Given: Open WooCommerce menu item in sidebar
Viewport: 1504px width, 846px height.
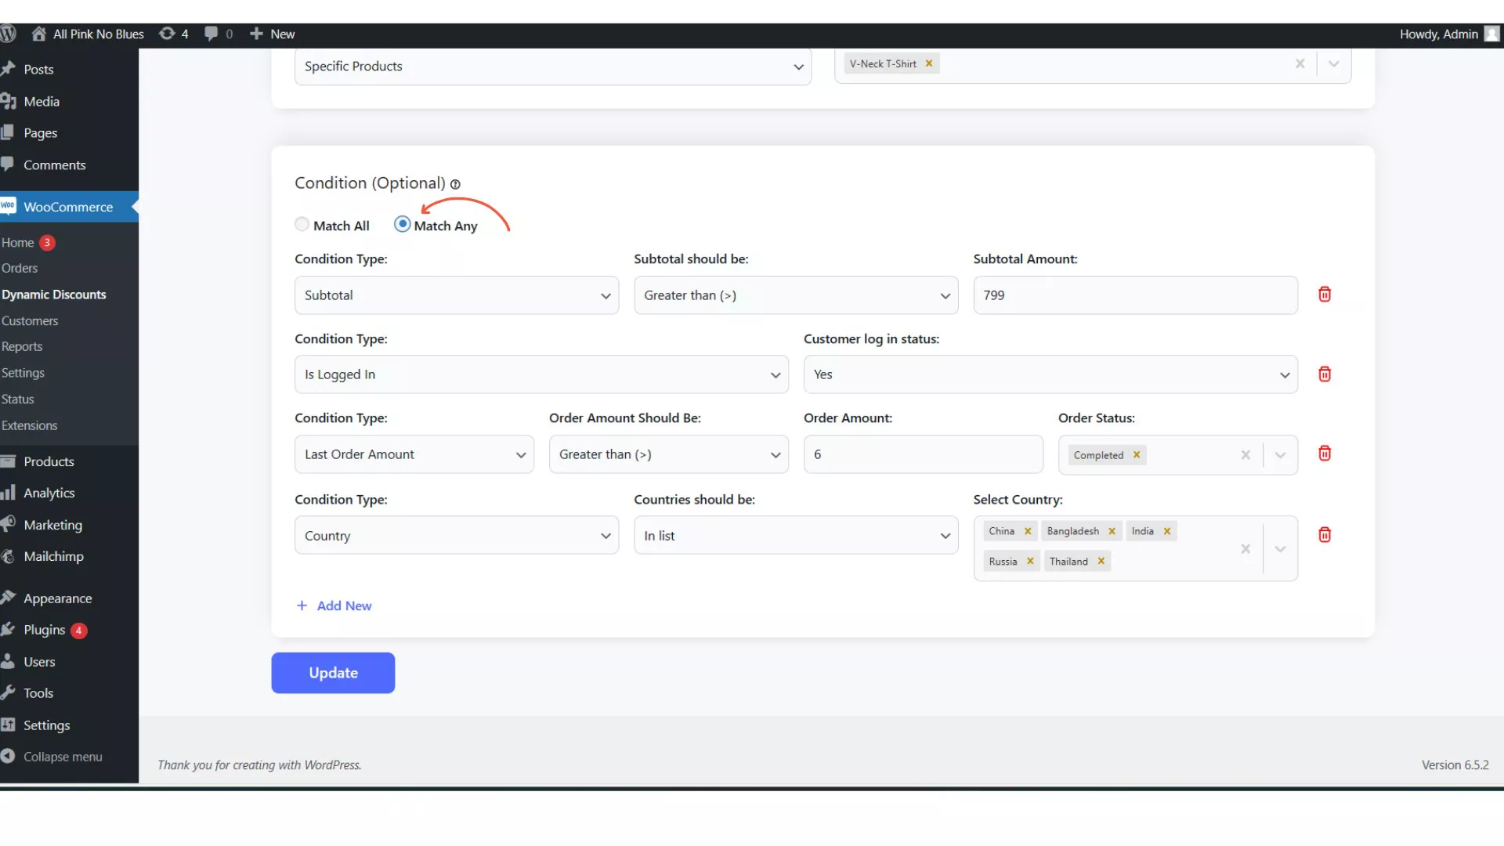Looking at the screenshot, I should 67,207.
